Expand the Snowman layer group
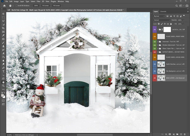190x136 pixels. point(157,41)
